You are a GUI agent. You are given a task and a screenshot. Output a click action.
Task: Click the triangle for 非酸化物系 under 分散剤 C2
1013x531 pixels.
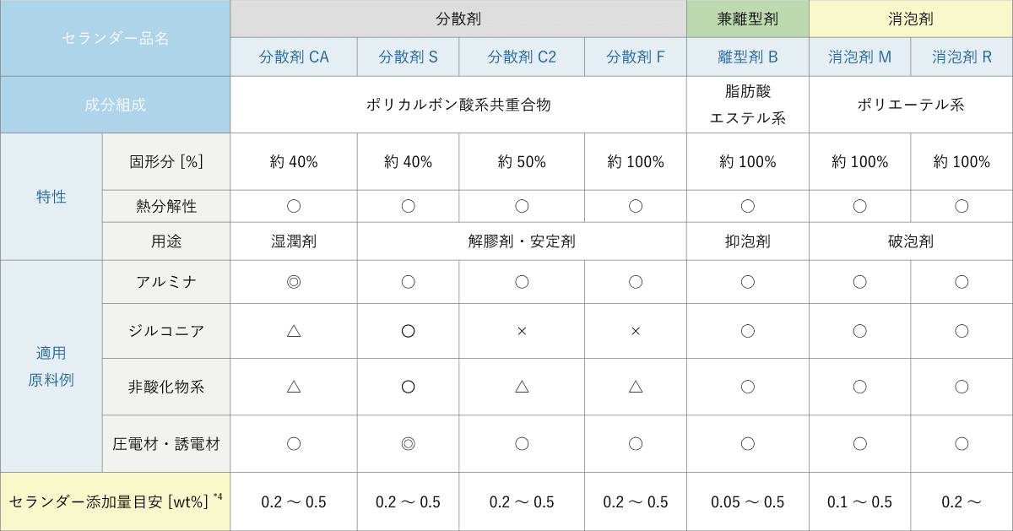[x=522, y=387]
